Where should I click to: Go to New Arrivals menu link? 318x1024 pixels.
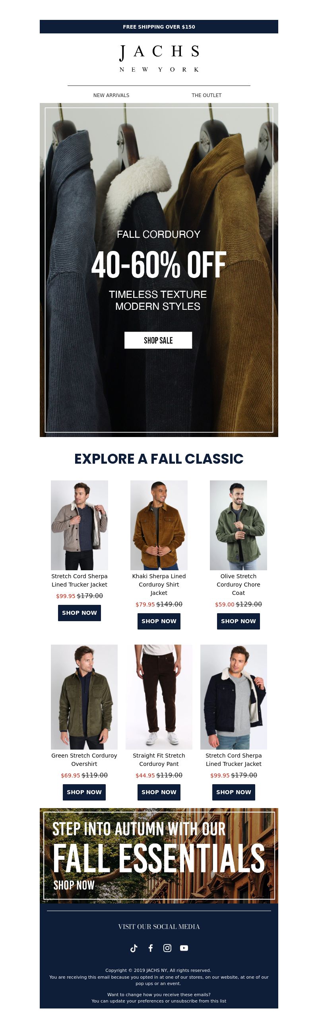click(111, 95)
